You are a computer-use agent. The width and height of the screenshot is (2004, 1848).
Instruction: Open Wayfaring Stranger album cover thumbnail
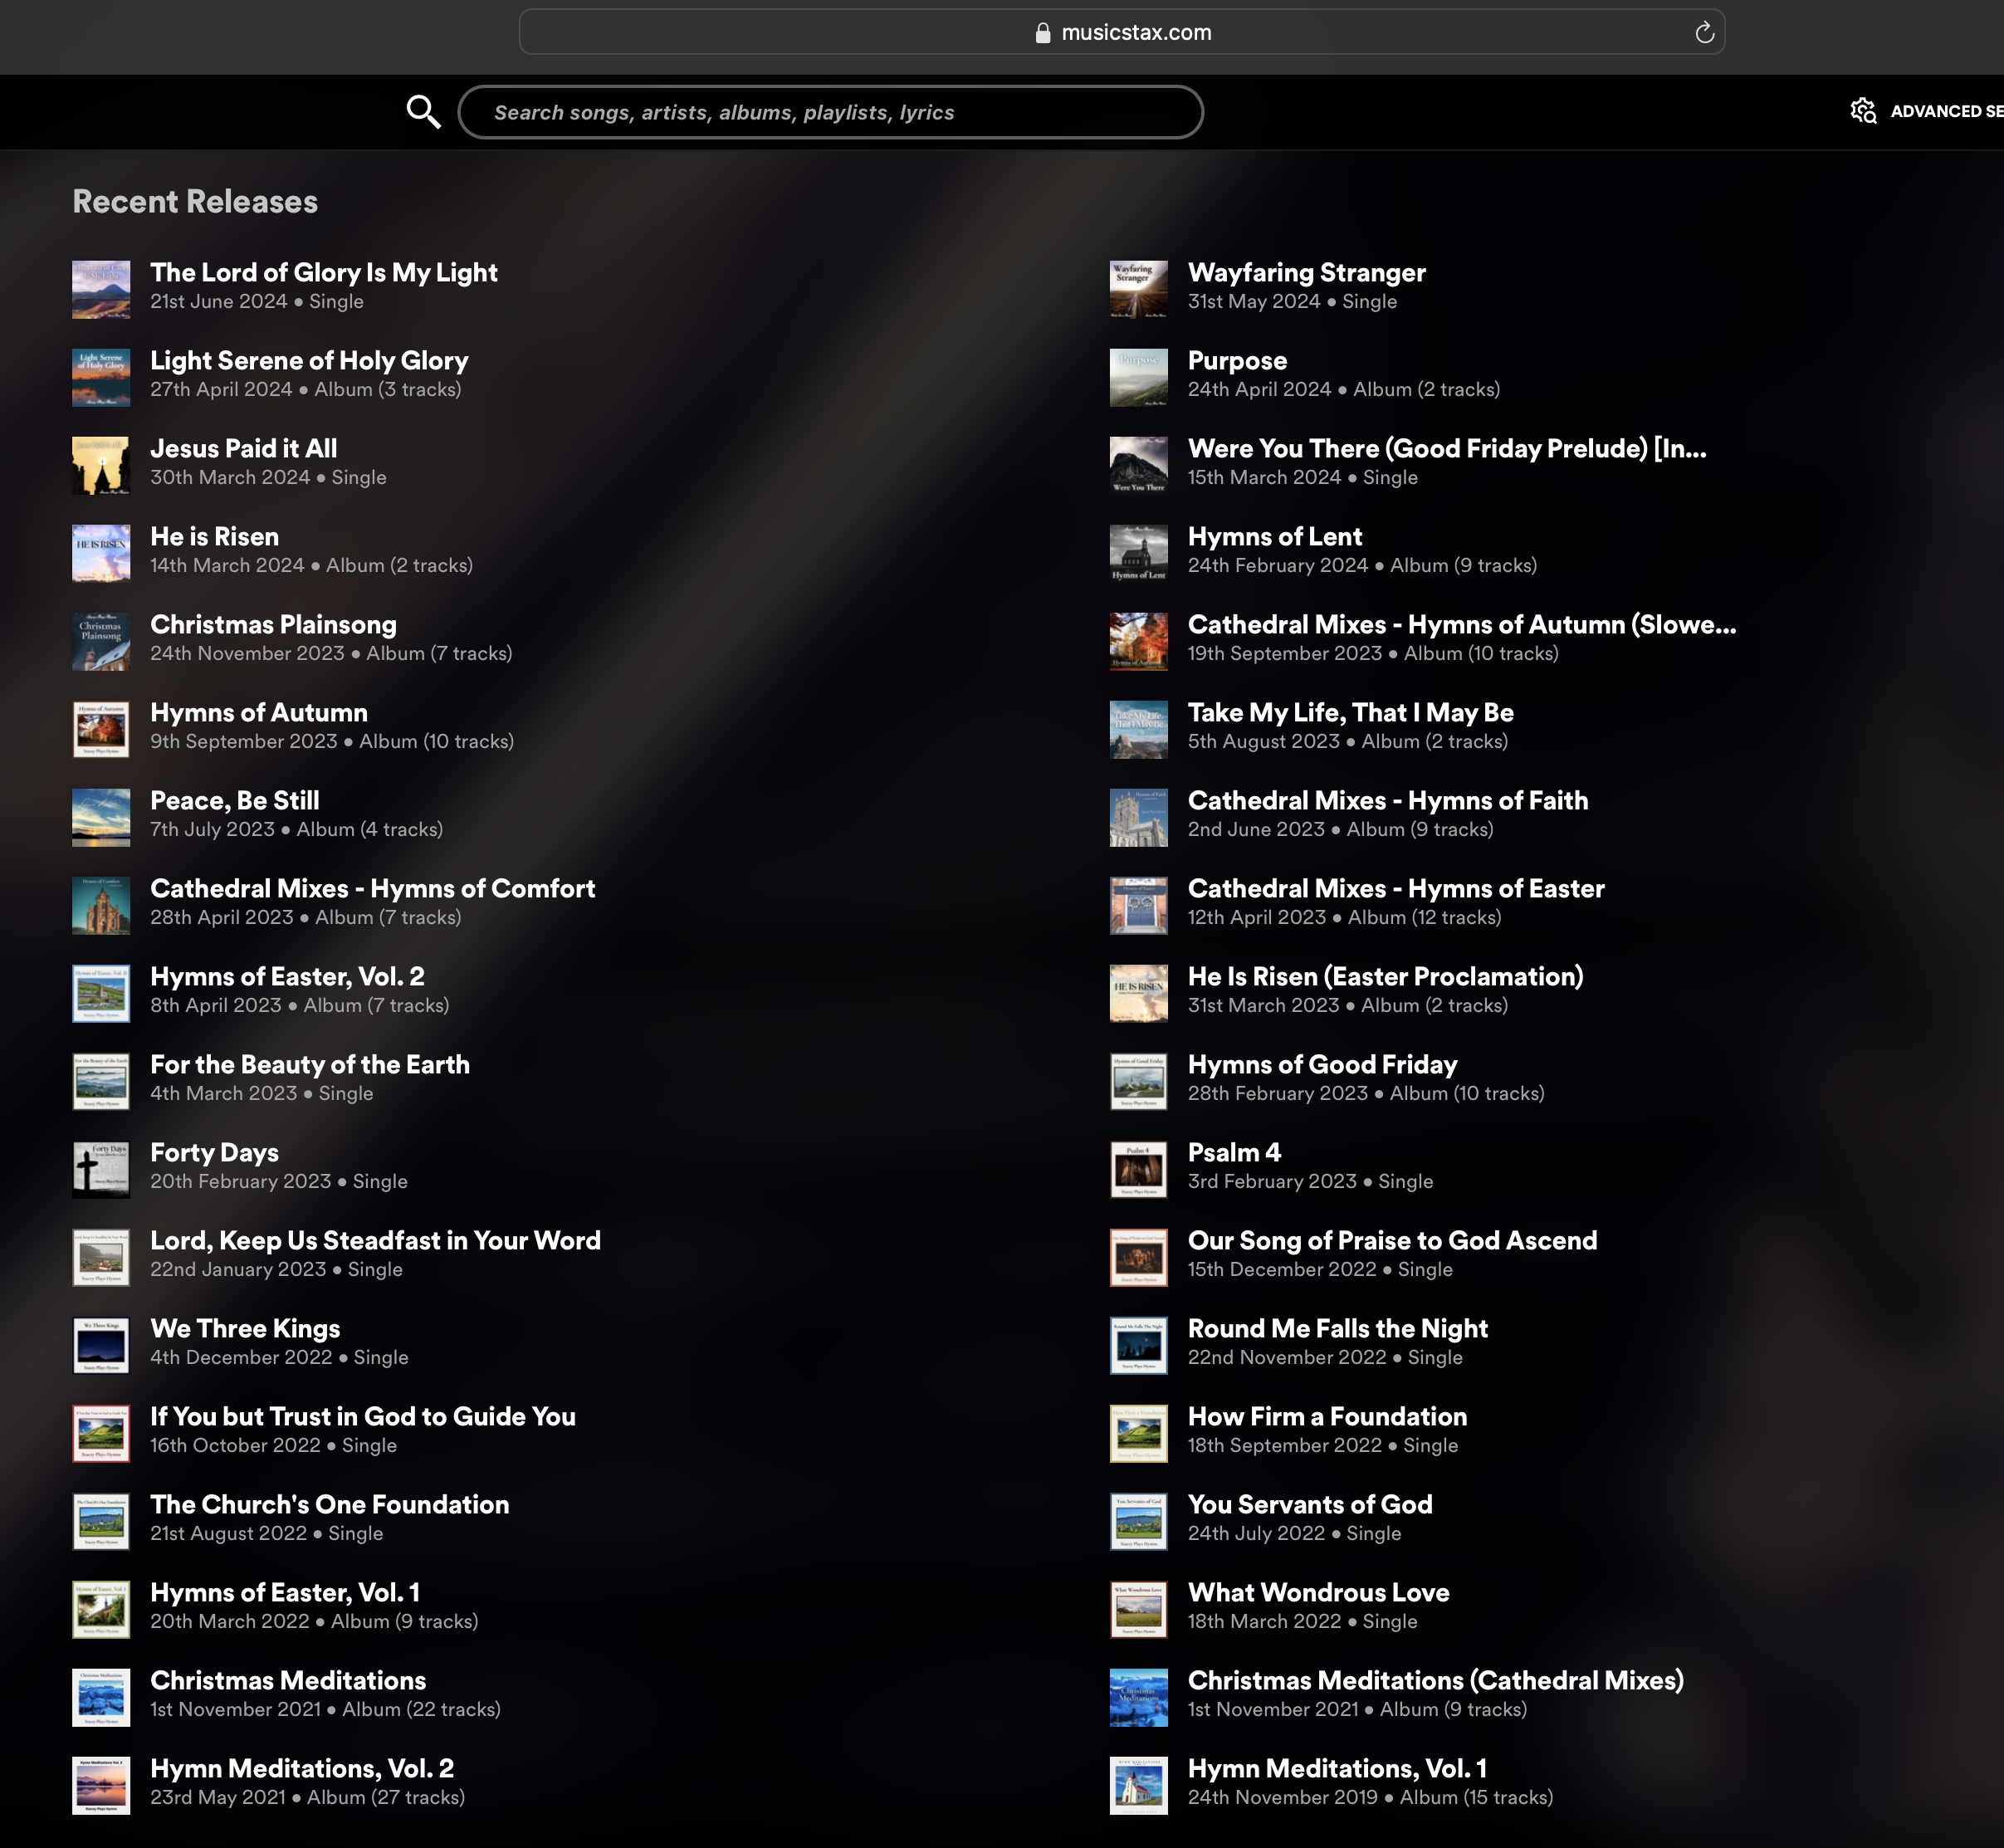point(1138,289)
